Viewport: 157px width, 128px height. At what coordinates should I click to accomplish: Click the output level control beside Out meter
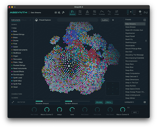tap(131, 12)
